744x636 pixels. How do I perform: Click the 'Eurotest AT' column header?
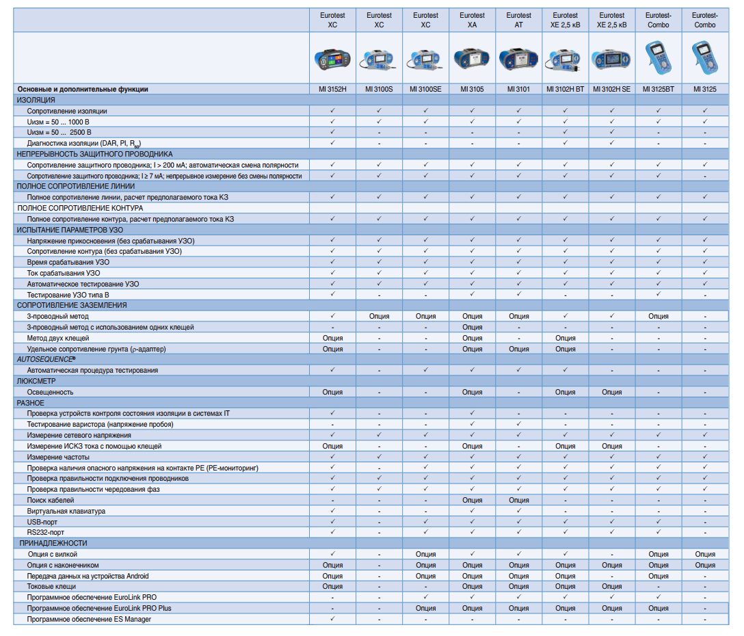click(x=518, y=20)
